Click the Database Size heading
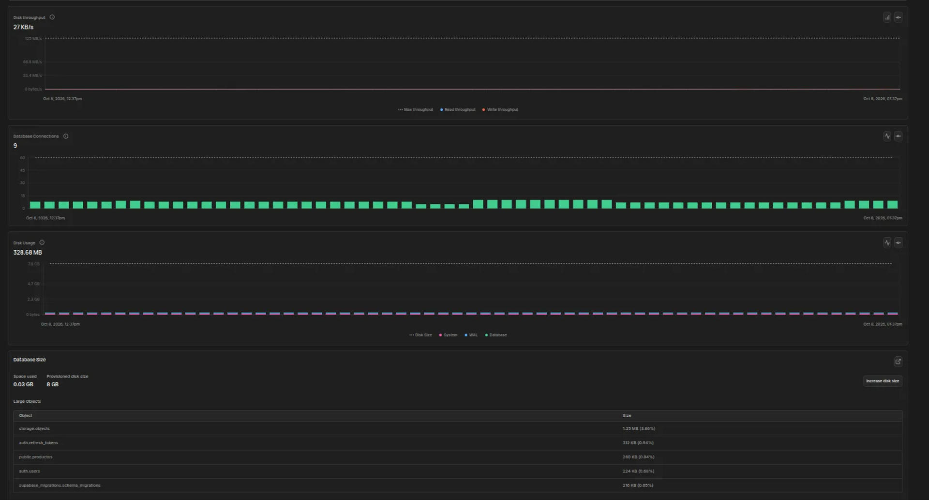Image resolution: width=929 pixels, height=500 pixels. coord(30,360)
